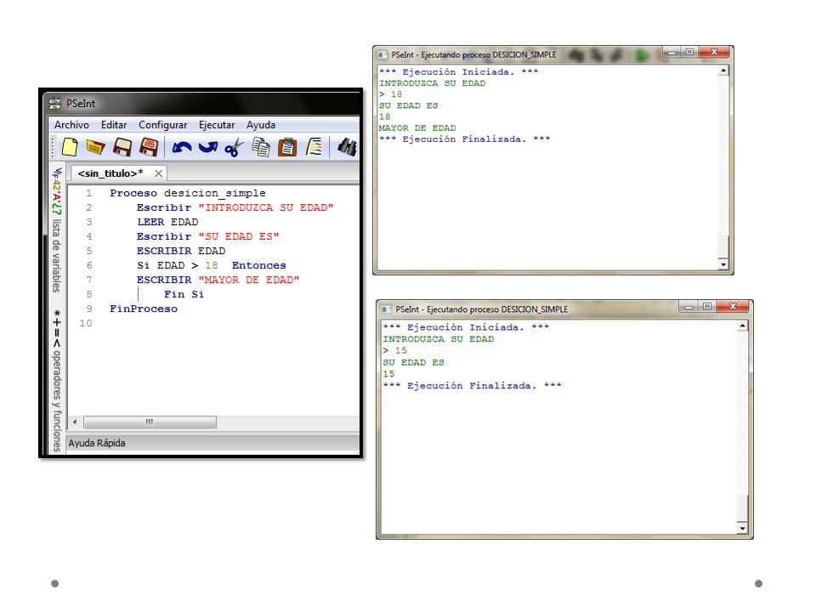
Task: Click the lower execution window title icon
Action: click(387, 309)
